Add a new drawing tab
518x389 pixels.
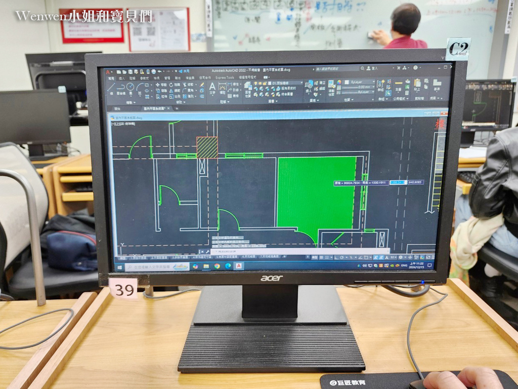[x=177, y=108]
